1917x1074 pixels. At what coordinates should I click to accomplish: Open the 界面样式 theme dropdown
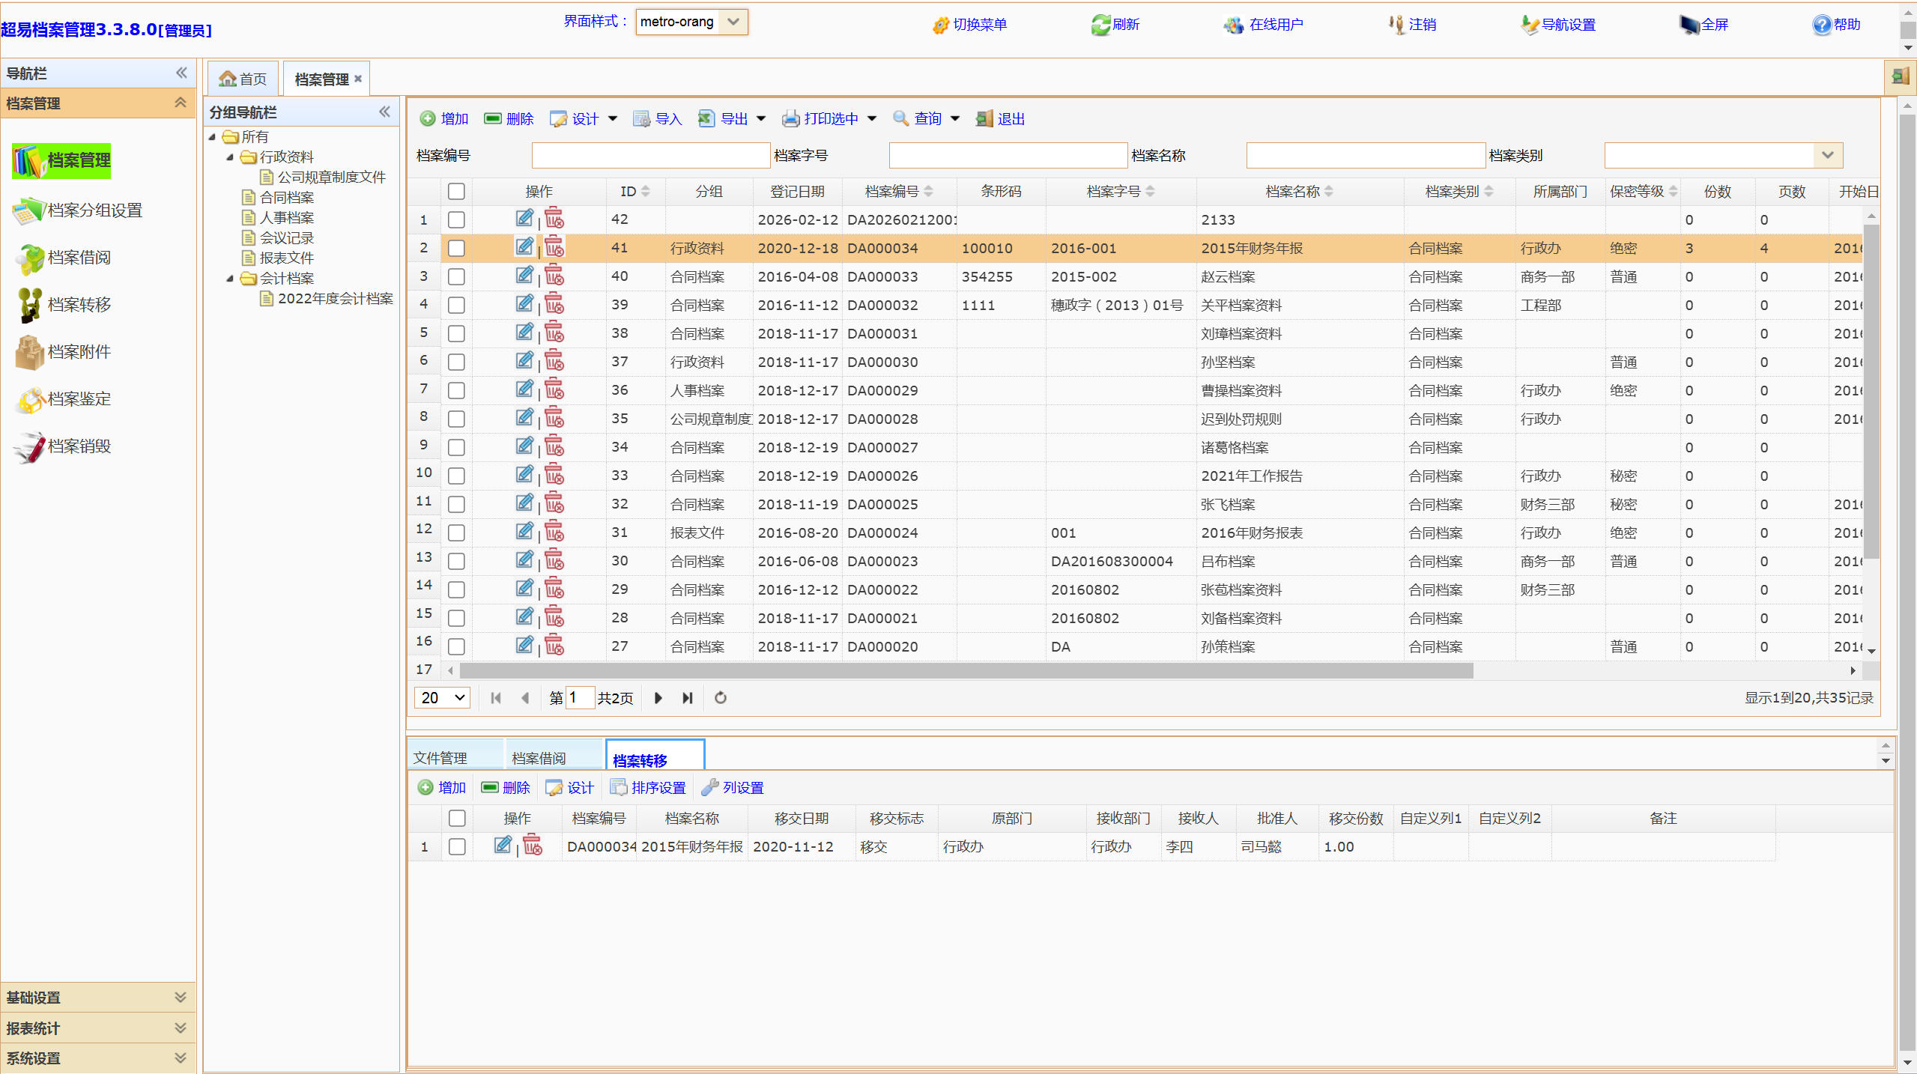tap(733, 22)
